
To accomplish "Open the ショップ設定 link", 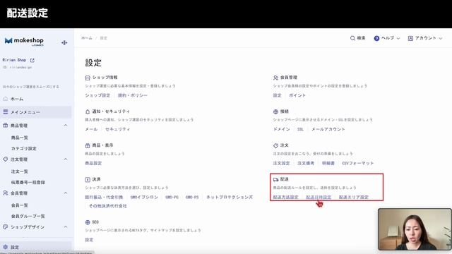I will point(97,95).
